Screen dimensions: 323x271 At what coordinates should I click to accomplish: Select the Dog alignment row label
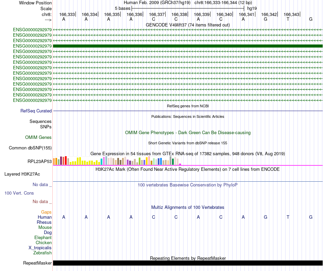click(x=48, y=233)
